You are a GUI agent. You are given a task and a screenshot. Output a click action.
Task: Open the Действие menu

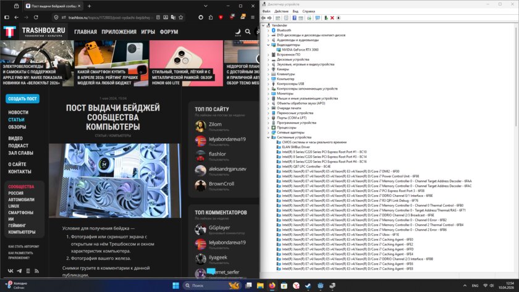[x=281, y=11]
